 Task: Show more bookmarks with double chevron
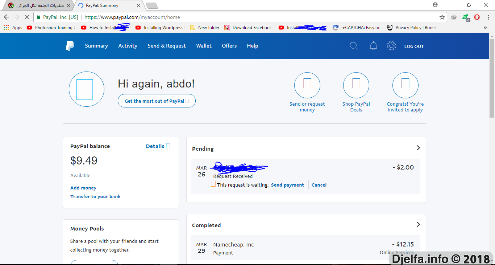point(485,28)
